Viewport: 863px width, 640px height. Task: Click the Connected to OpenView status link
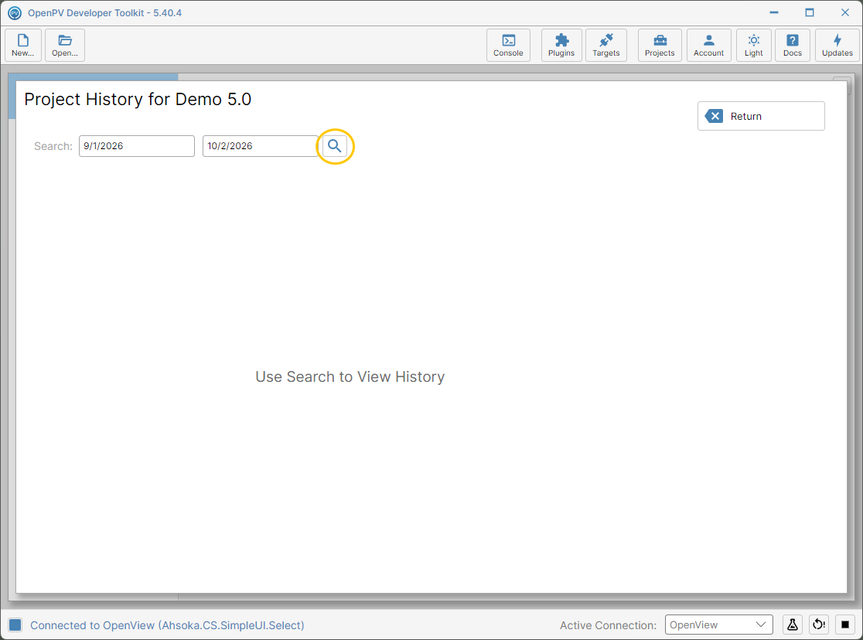pyautogui.click(x=167, y=625)
